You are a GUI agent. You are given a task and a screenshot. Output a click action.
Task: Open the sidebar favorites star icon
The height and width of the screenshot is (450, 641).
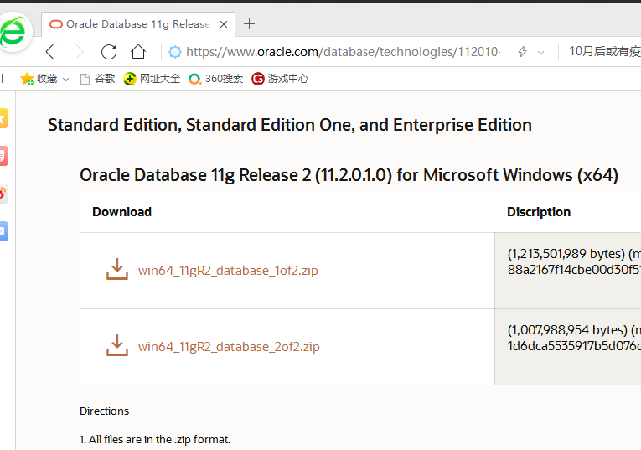click(x=3, y=119)
